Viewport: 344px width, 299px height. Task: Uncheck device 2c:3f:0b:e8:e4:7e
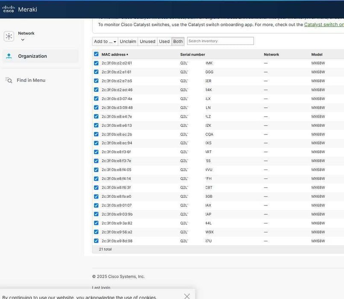[x=96, y=117]
